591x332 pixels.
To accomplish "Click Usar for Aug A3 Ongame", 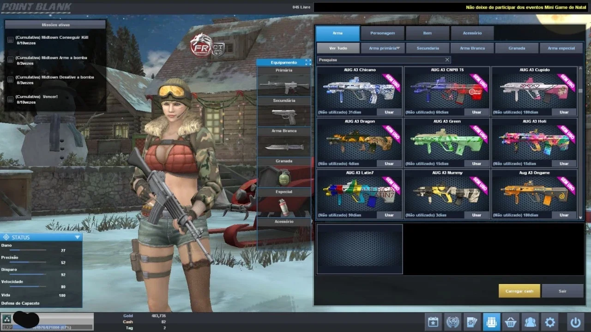I will pos(564,215).
